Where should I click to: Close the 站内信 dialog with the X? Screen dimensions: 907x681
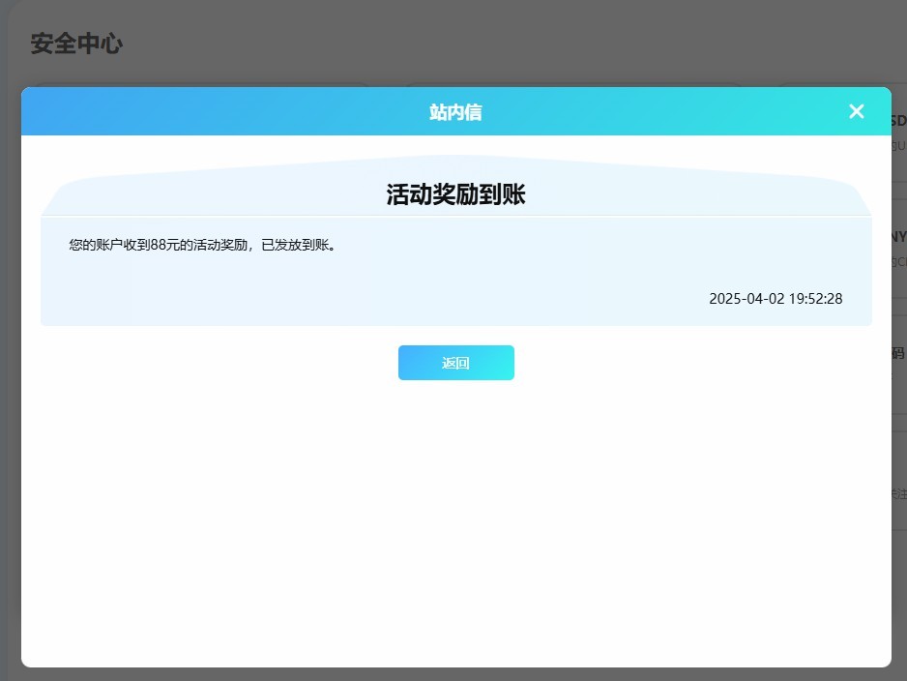pos(856,111)
